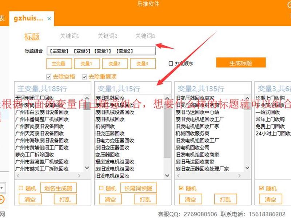Click the 变量2 list scroll-up arrow

[x=247, y=98]
